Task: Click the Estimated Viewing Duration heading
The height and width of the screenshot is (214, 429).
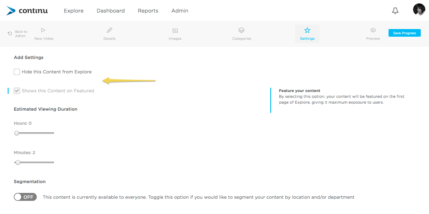Action: (x=45, y=109)
